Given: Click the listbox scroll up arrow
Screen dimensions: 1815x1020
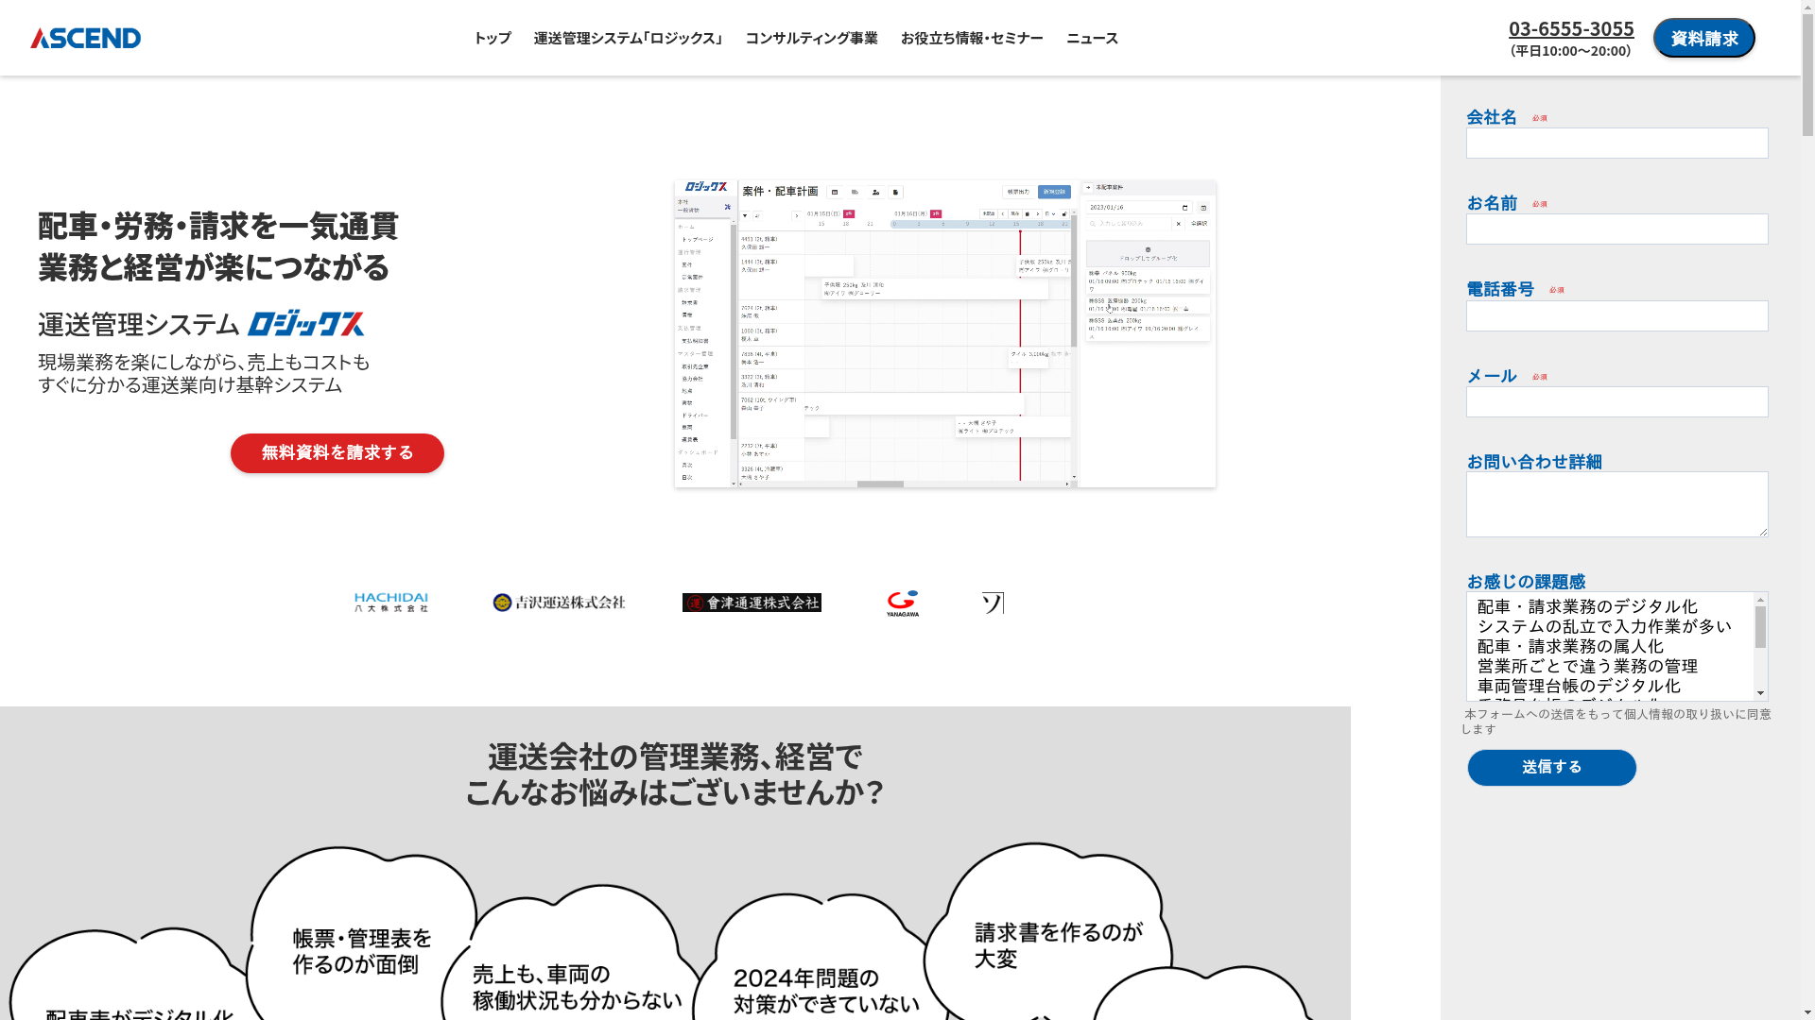Looking at the screenshot, I should pyautogui.click(x=1760, y=600).
